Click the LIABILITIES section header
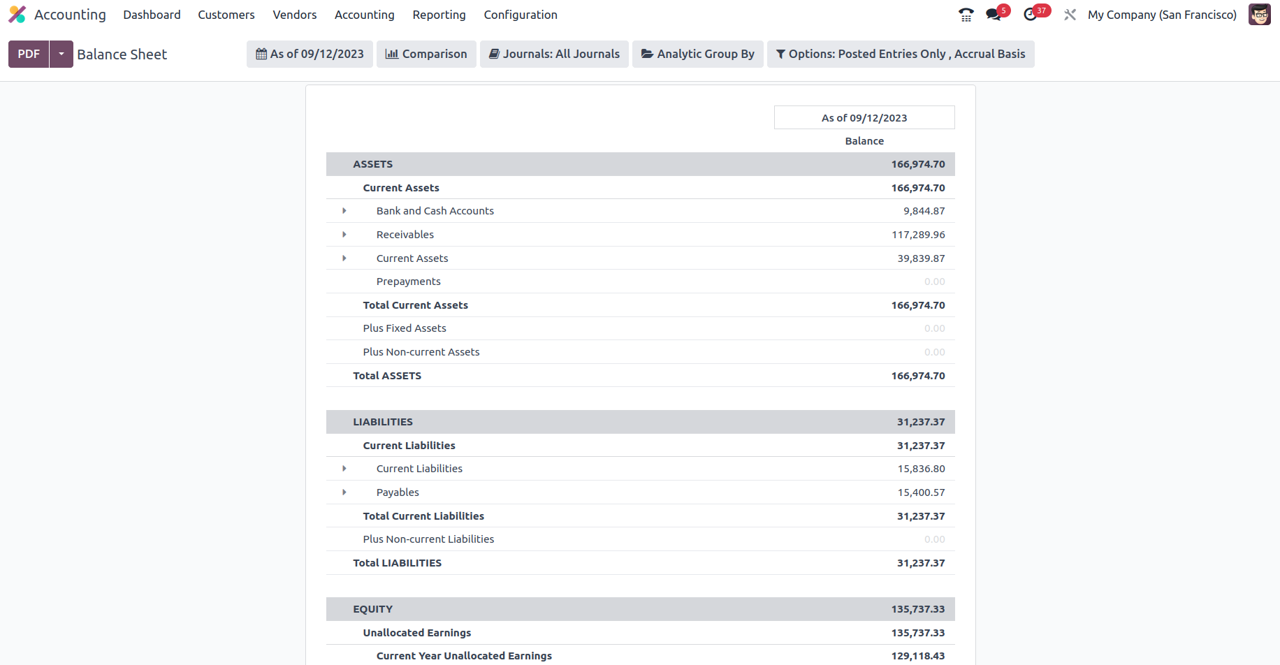The image size is (1280, 665). pyautogui.click(x=641, y=422)
